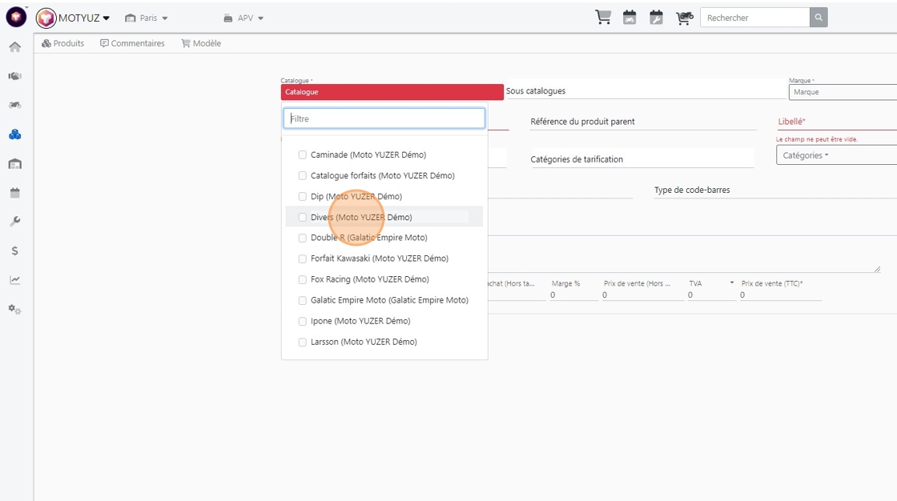Open the calendar sidebar icon
This screenshot has width=897, height=501.
(x=15, y=193)
